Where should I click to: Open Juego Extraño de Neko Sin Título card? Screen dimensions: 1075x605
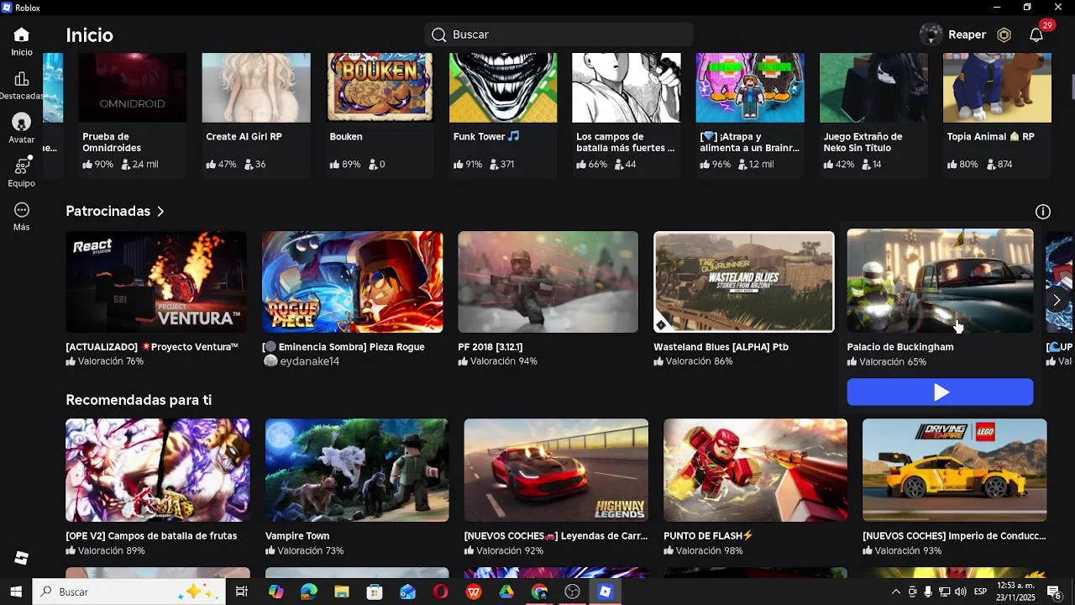click(x=873, y=115)
